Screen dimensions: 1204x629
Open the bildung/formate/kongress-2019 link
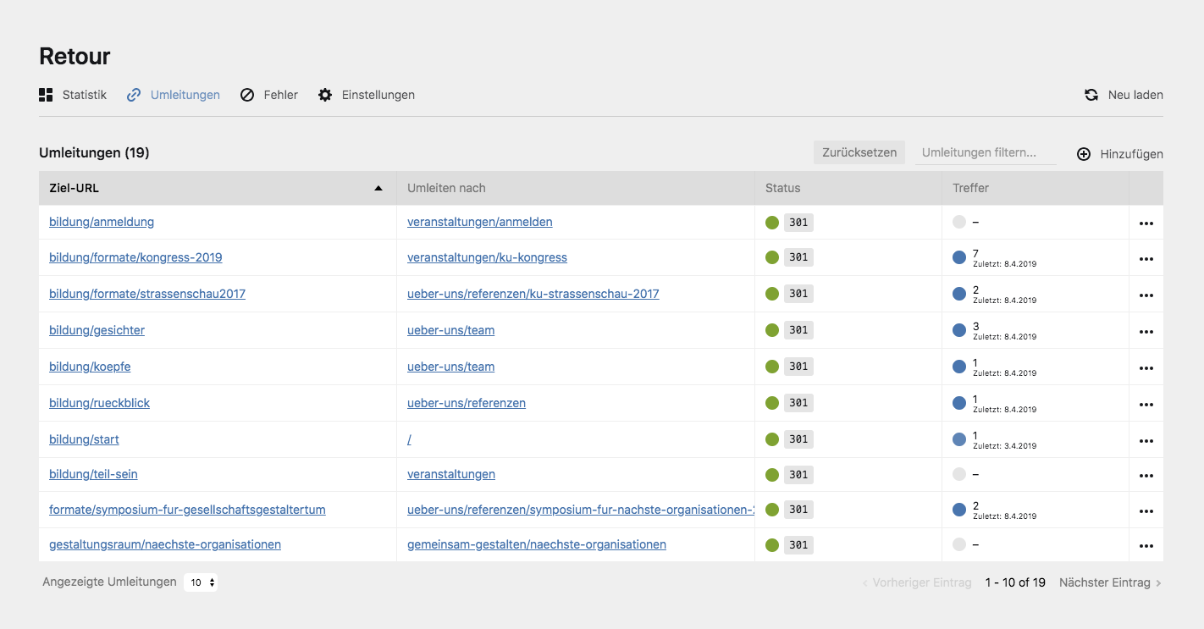click(x=135, y=257)
